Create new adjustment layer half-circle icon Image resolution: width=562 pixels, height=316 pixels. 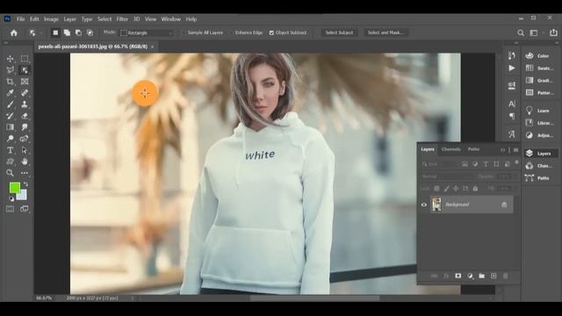[470, 276]
